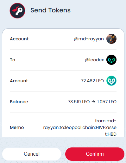Click the Balance row label
This screenshot has height=163, width=126.
pos(19,102)
